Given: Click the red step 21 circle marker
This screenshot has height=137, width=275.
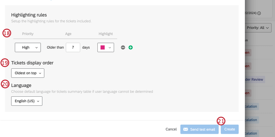Looking at the screenshot, I should pos(221,121).
